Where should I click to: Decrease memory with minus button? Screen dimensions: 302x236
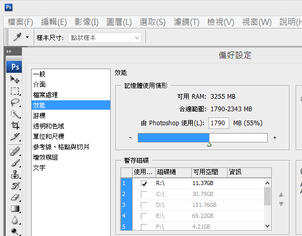pos(130,138)
